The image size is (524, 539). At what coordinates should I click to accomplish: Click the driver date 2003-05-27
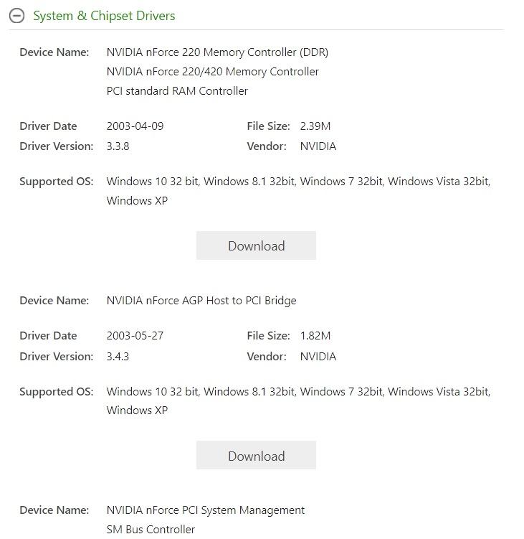135,336
